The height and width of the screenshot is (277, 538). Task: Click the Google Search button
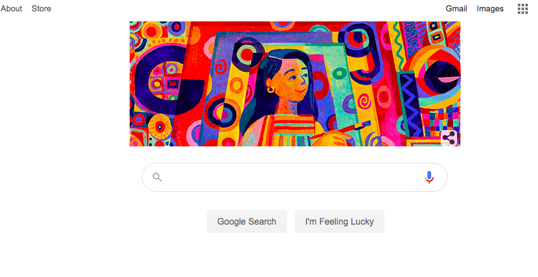pos(247,221)
